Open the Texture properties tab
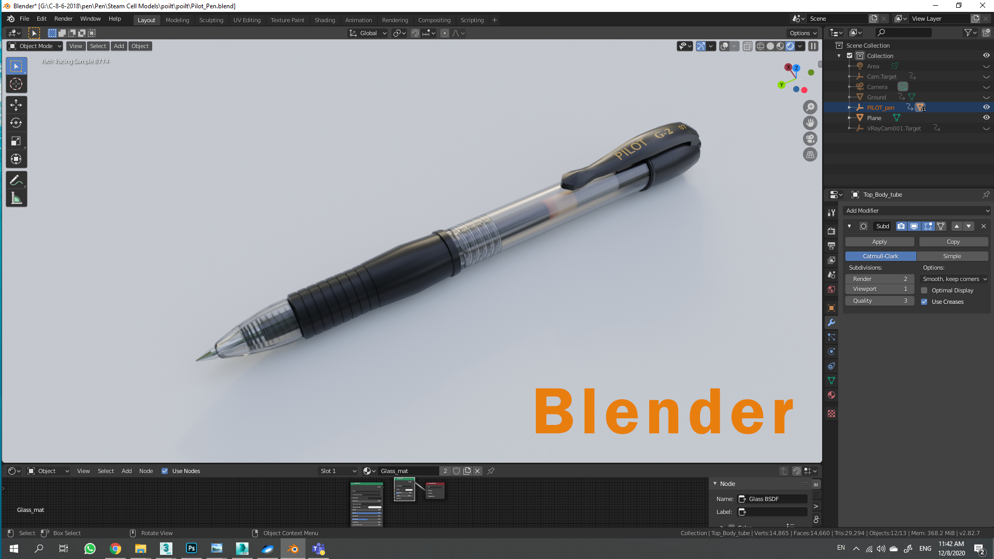Screen dimensions: 994x559 [831, 414]
